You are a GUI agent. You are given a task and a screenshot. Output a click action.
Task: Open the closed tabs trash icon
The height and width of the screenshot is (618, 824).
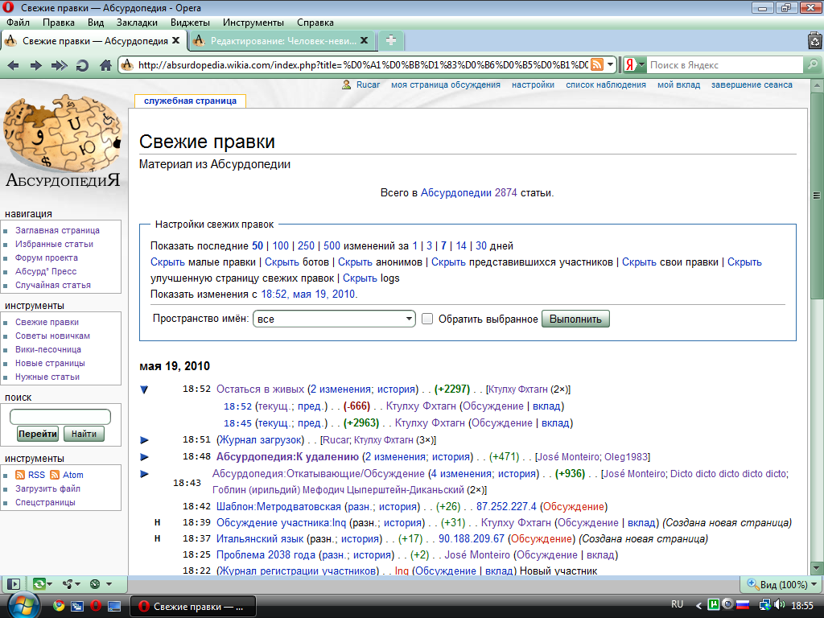tap(814, 40)
